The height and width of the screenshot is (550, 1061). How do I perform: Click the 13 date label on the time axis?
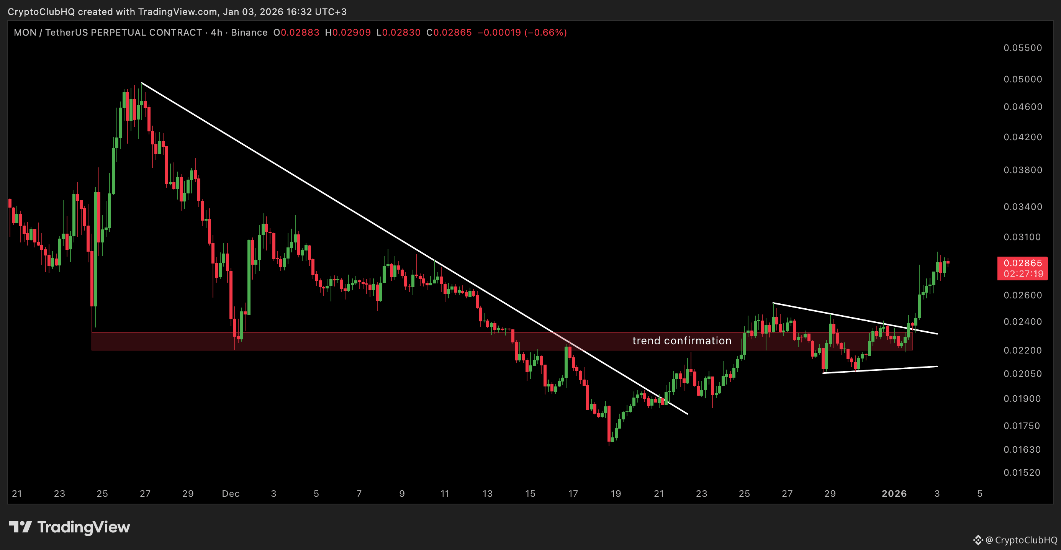(x=488, y=494)
